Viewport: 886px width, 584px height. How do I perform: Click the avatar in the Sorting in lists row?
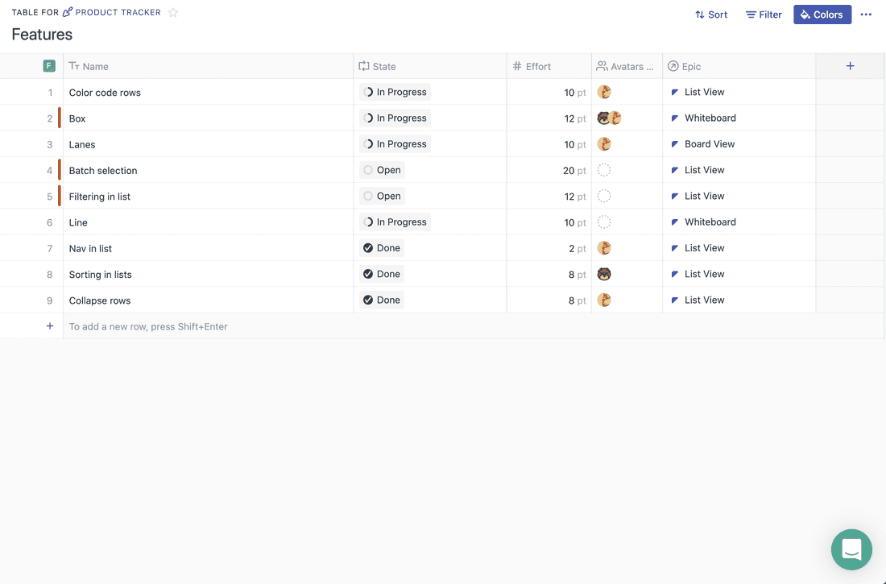(604, 274)
